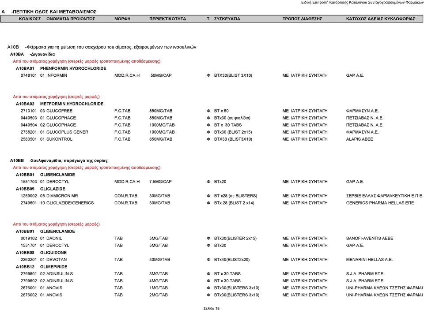Viewport: 424px width, 310px height.
Task: Click METFORMIN HYDROCHLORIDE substance name
Action: [x=72, y=104]
